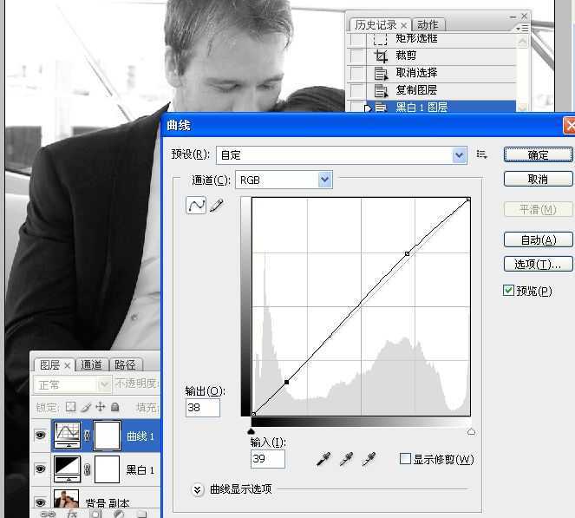The image size is (575, 518).
Task: Select the 黑白 1 图层 history state
Action: pyautogui.click(x=440, y=107)
